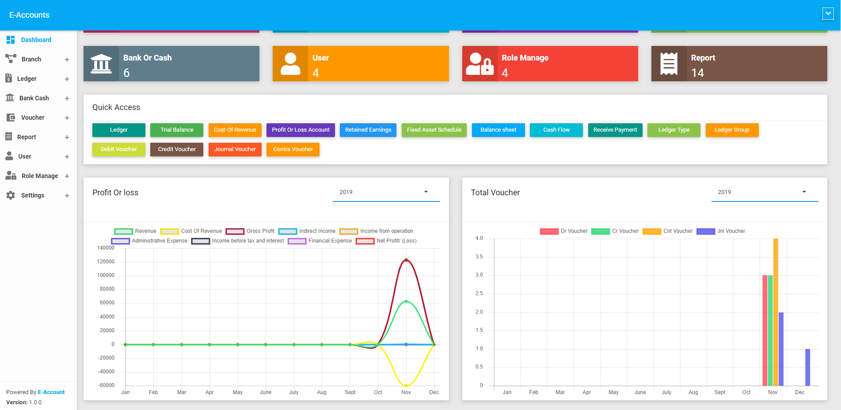This screenshot has width=841, height=410.
Task: Click the Role Manage lock-user icon
Action: point(479,64)
